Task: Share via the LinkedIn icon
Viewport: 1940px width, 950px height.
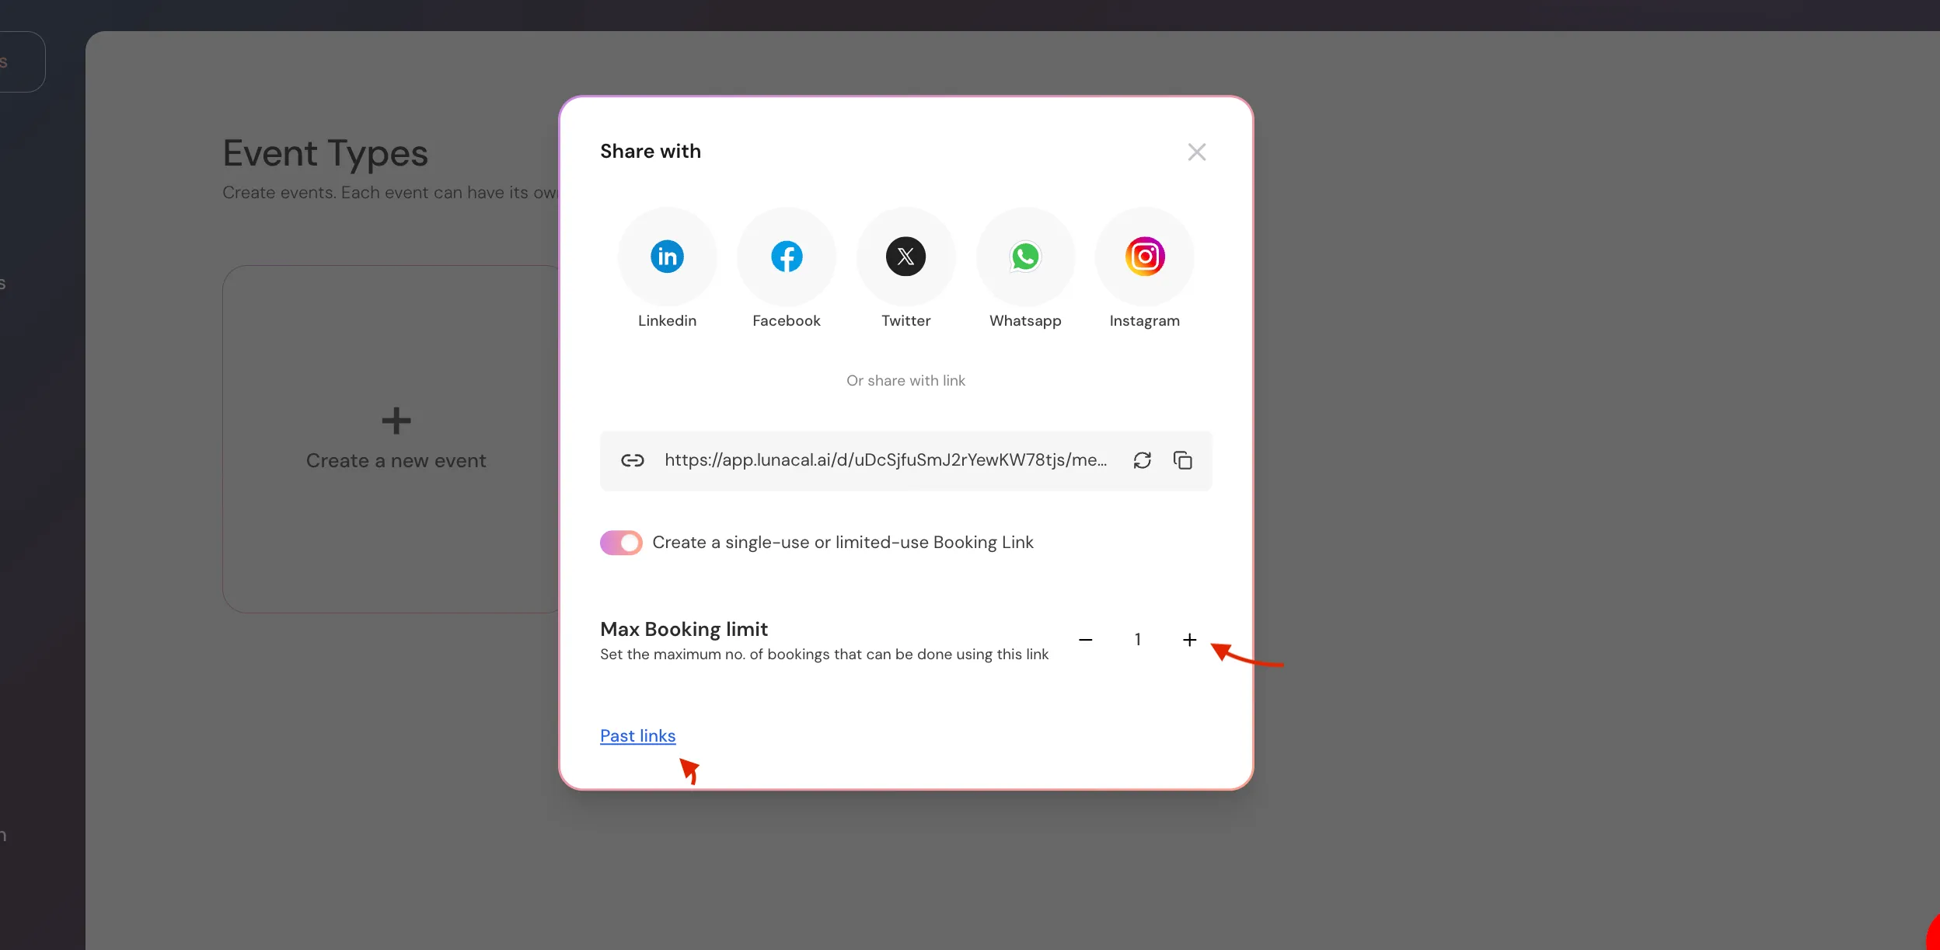Action: tap(667, 257)
